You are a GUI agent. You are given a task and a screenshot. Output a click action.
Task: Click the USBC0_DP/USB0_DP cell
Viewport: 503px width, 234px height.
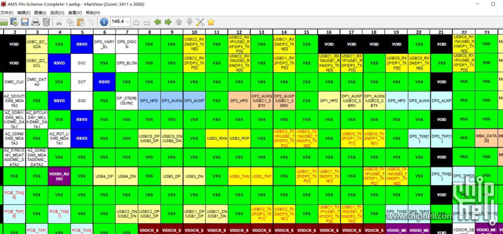pos(149,138)
